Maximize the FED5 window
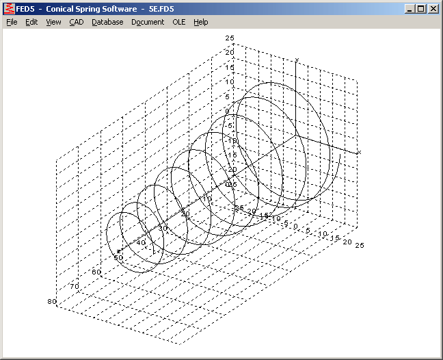Image resolution: width=443 pixels, height=360 pixels. click(x=420, y=9)
